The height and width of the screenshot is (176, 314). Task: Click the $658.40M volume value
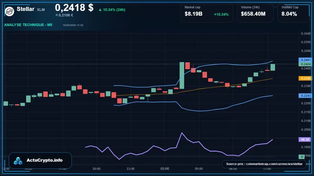253,14
